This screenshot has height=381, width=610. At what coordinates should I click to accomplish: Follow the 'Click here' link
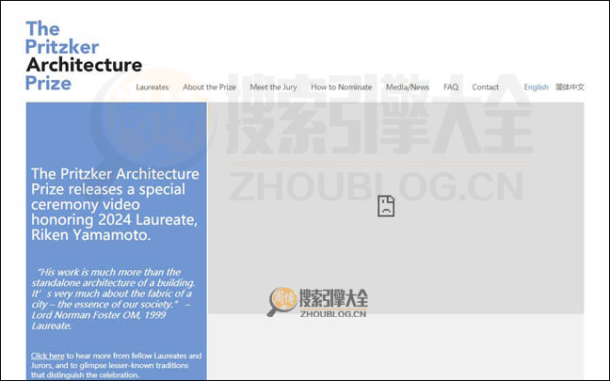click(47, 356)
